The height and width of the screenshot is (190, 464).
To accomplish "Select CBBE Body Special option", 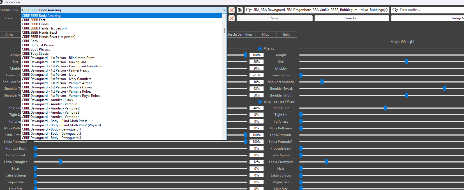I will point(122,54).
